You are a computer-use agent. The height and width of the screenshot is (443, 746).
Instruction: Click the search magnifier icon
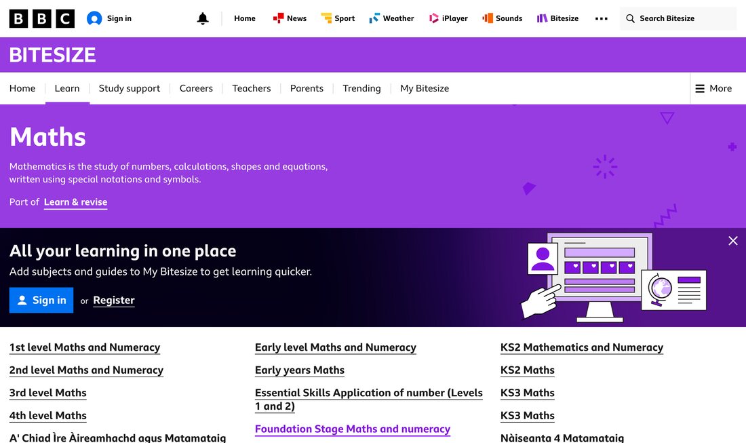pos(631,18)
